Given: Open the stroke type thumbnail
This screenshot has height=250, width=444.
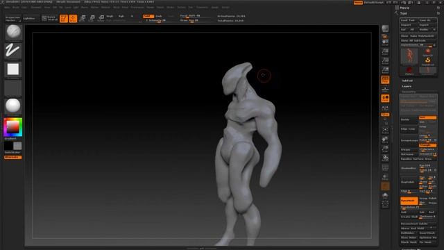Looking at the screenshot, I should pos(13,51).
